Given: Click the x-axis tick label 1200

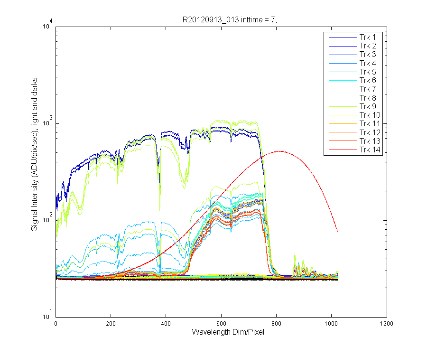Looking at the screenshot, I should (x=387, y=324).
